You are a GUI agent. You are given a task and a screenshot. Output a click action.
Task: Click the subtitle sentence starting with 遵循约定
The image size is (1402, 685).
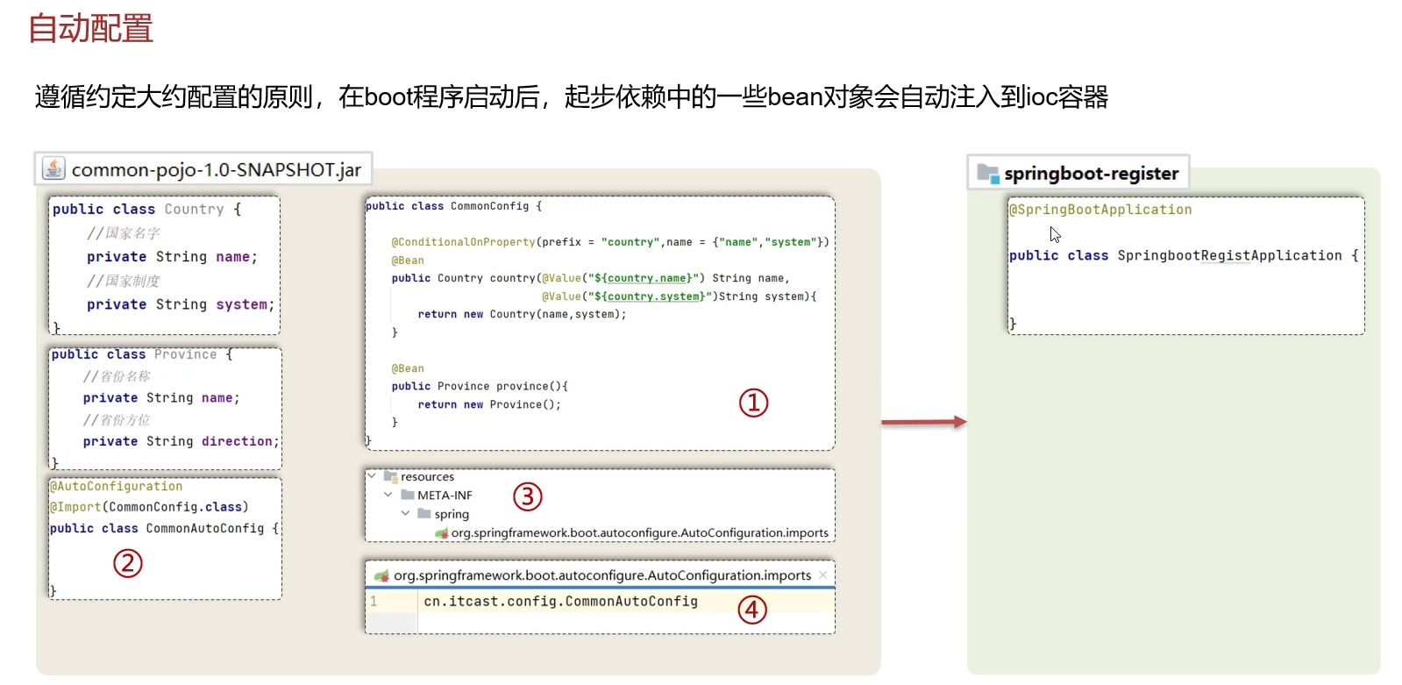tap(572, 96)
